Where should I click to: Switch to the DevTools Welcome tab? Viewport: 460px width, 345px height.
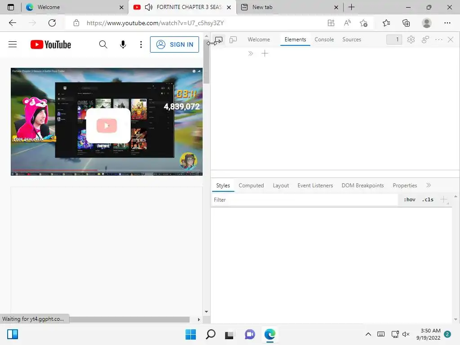tap(259, 40)
